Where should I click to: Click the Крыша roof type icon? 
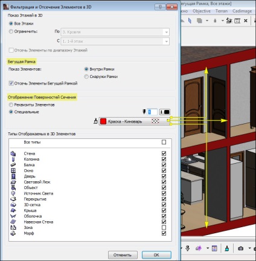click(x=13, y=210)
